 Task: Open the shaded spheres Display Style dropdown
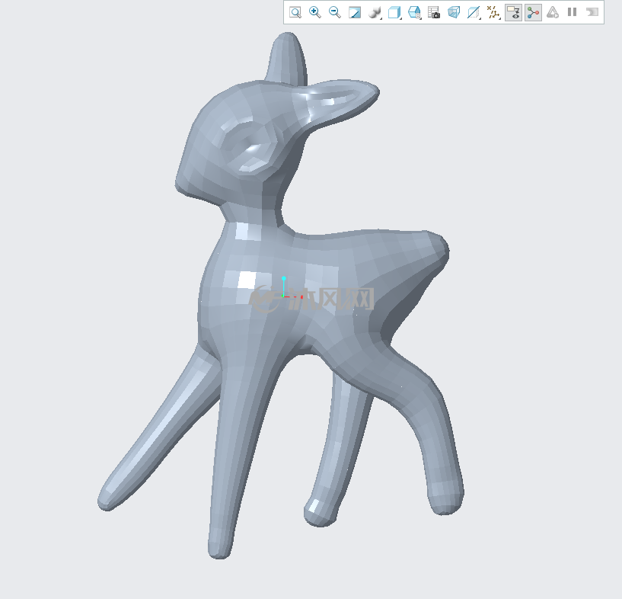pyautogui.click(x=375, y=12)
